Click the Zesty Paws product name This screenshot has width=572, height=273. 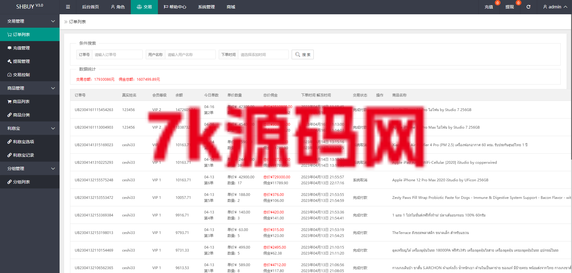click(x=481, y=198)
